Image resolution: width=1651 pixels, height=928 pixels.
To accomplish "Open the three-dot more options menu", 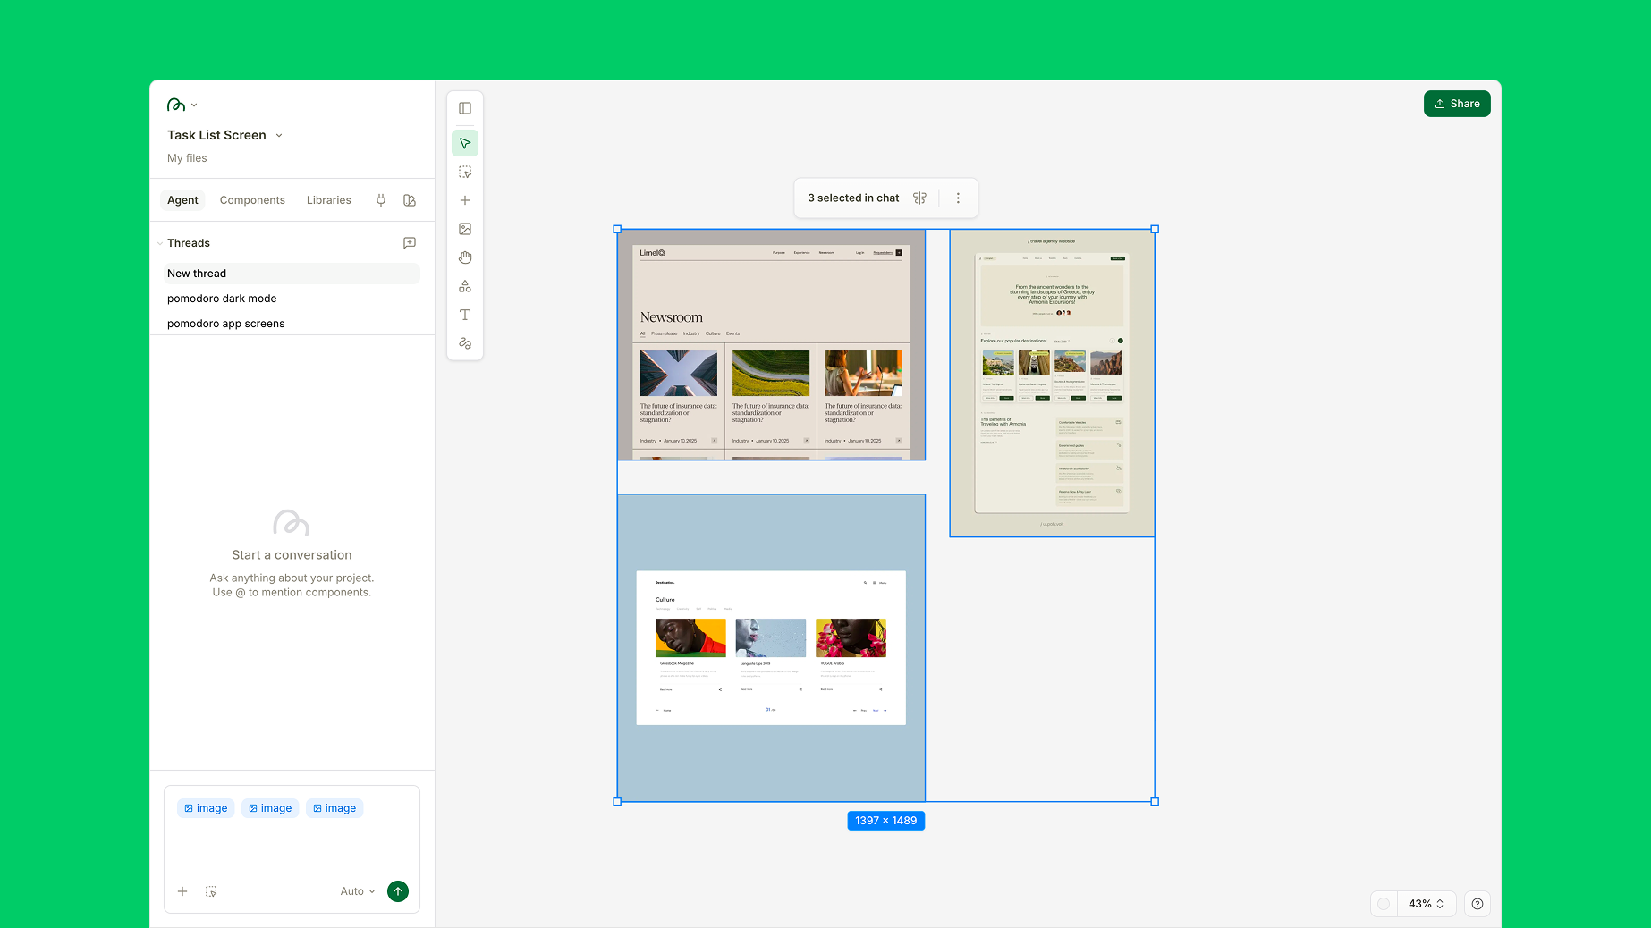I will coord(958,198).
